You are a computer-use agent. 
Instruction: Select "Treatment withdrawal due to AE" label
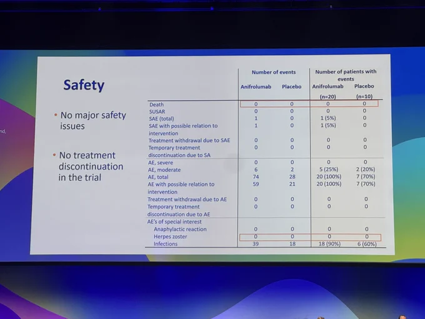click(187, 200)
